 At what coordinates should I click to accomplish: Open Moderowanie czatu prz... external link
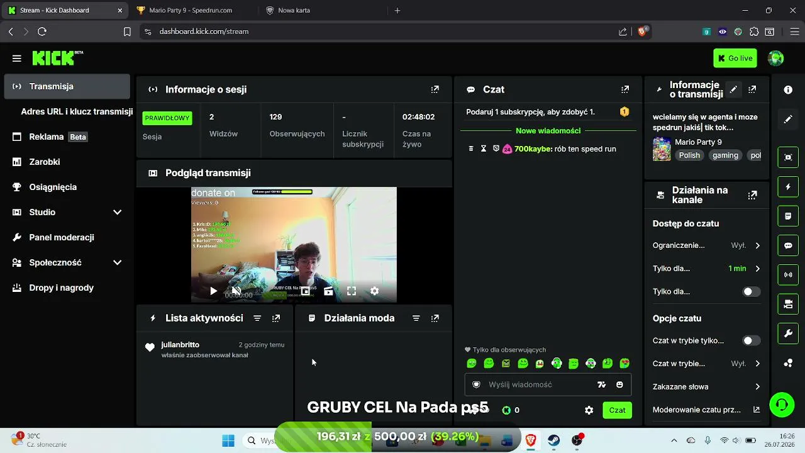click(706, 410)
